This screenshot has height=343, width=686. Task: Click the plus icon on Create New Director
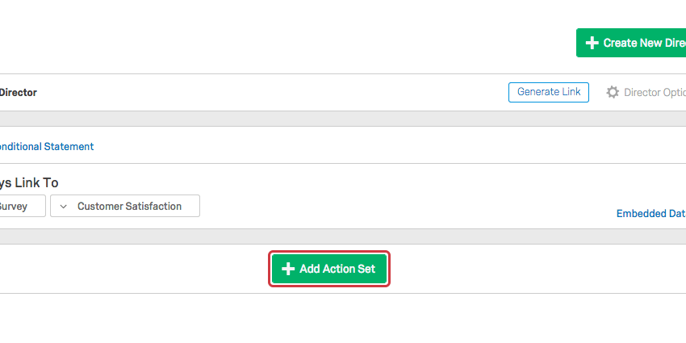point(592,44)
